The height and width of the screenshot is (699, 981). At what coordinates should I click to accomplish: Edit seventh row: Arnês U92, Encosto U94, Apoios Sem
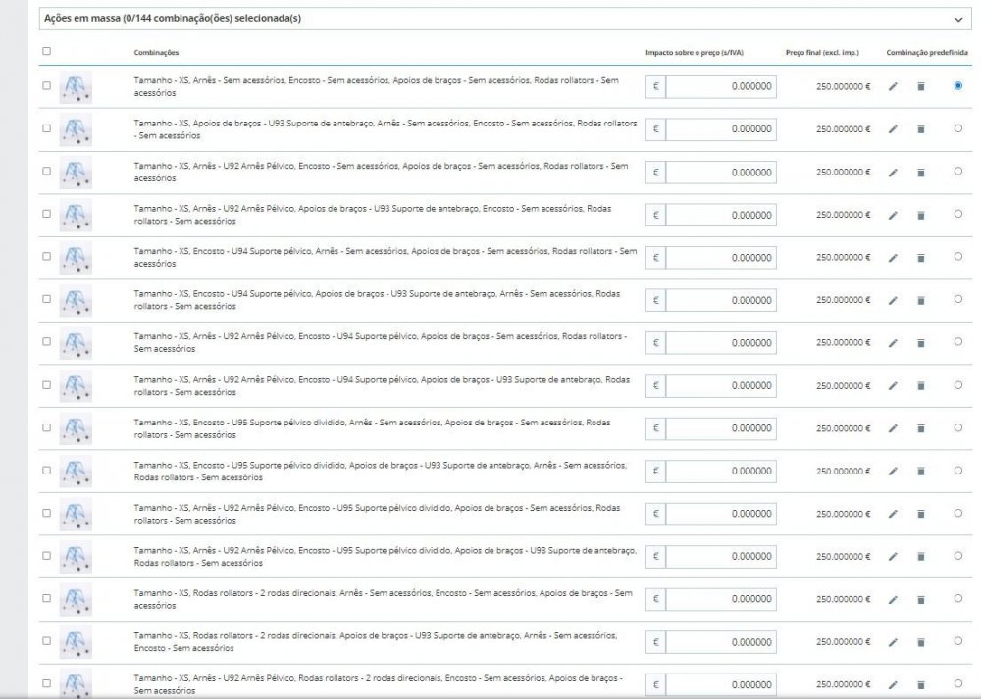[893, 343]
